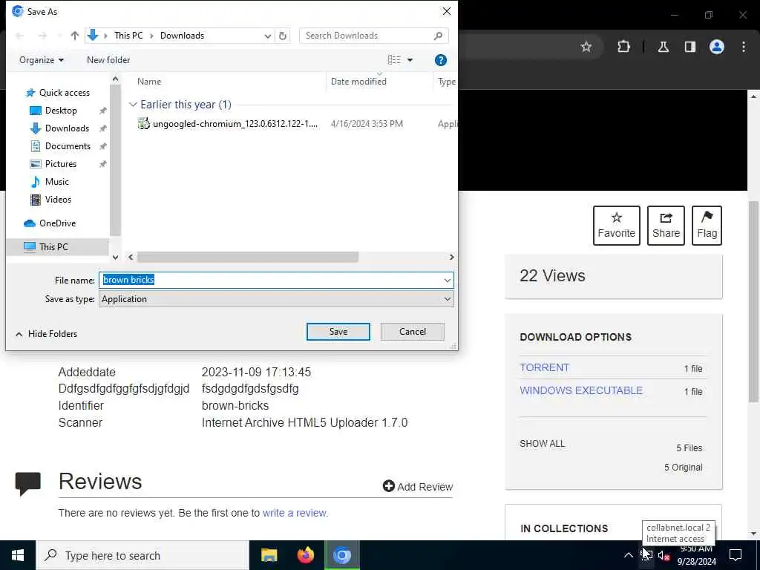Select Music folder in sidebar
The width and height of the screenshot is (760, 570).
[x=56, y=182]
